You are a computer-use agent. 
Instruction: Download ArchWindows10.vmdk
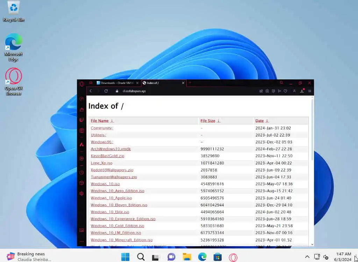click(x=111, y=149)
